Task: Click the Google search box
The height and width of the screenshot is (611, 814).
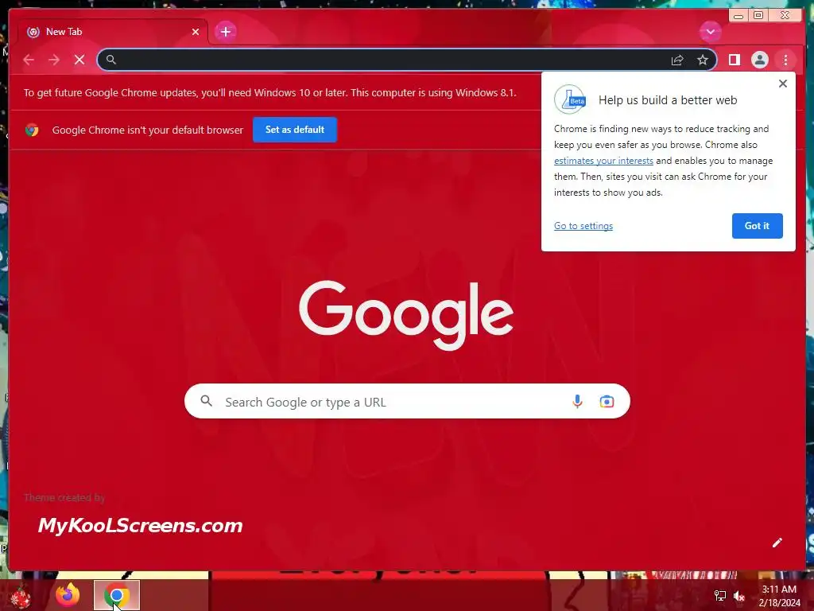Action: tap(407, 401)
